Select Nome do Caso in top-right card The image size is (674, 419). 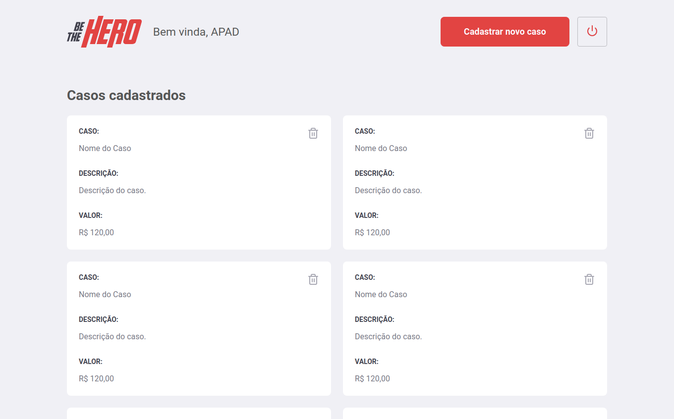(381, 148)
